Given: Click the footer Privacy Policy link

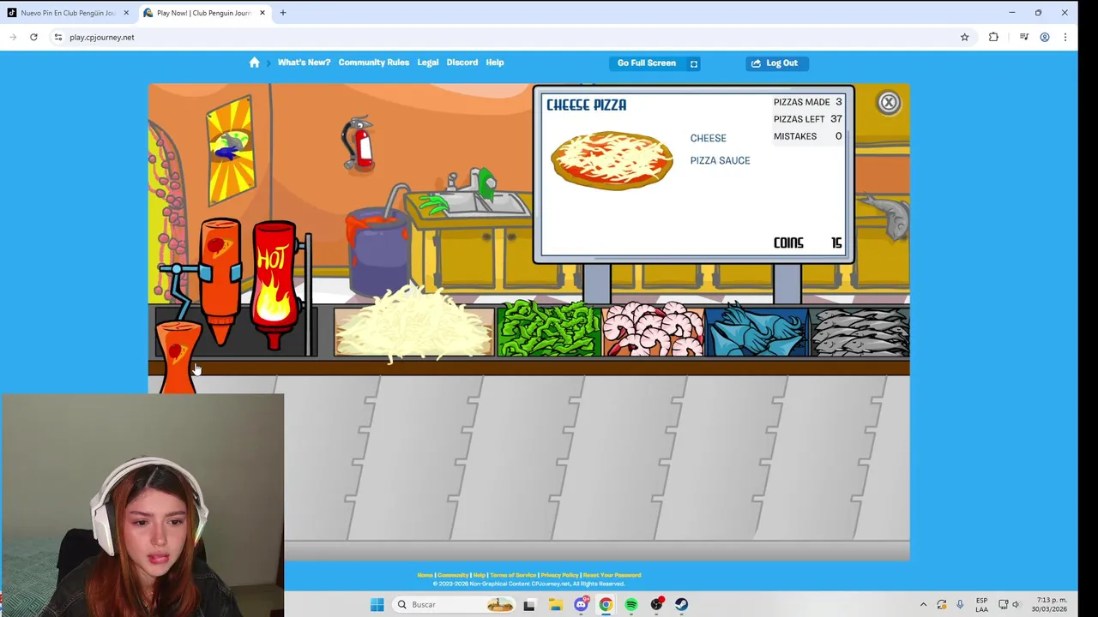Looking at the screenshot, I should click(x=559, y=575).
